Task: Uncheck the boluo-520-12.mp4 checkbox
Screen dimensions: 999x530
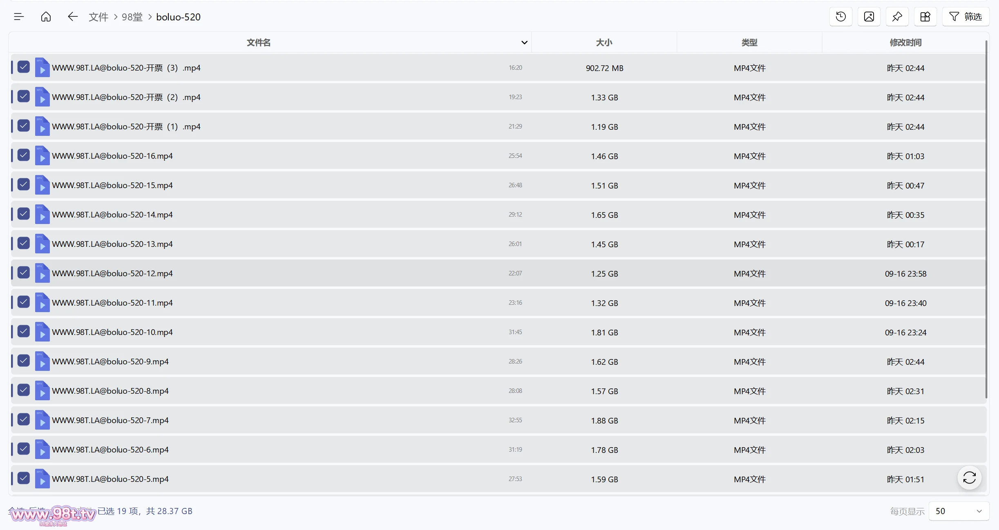Action: pyautogui.click(x=24, y=273)
